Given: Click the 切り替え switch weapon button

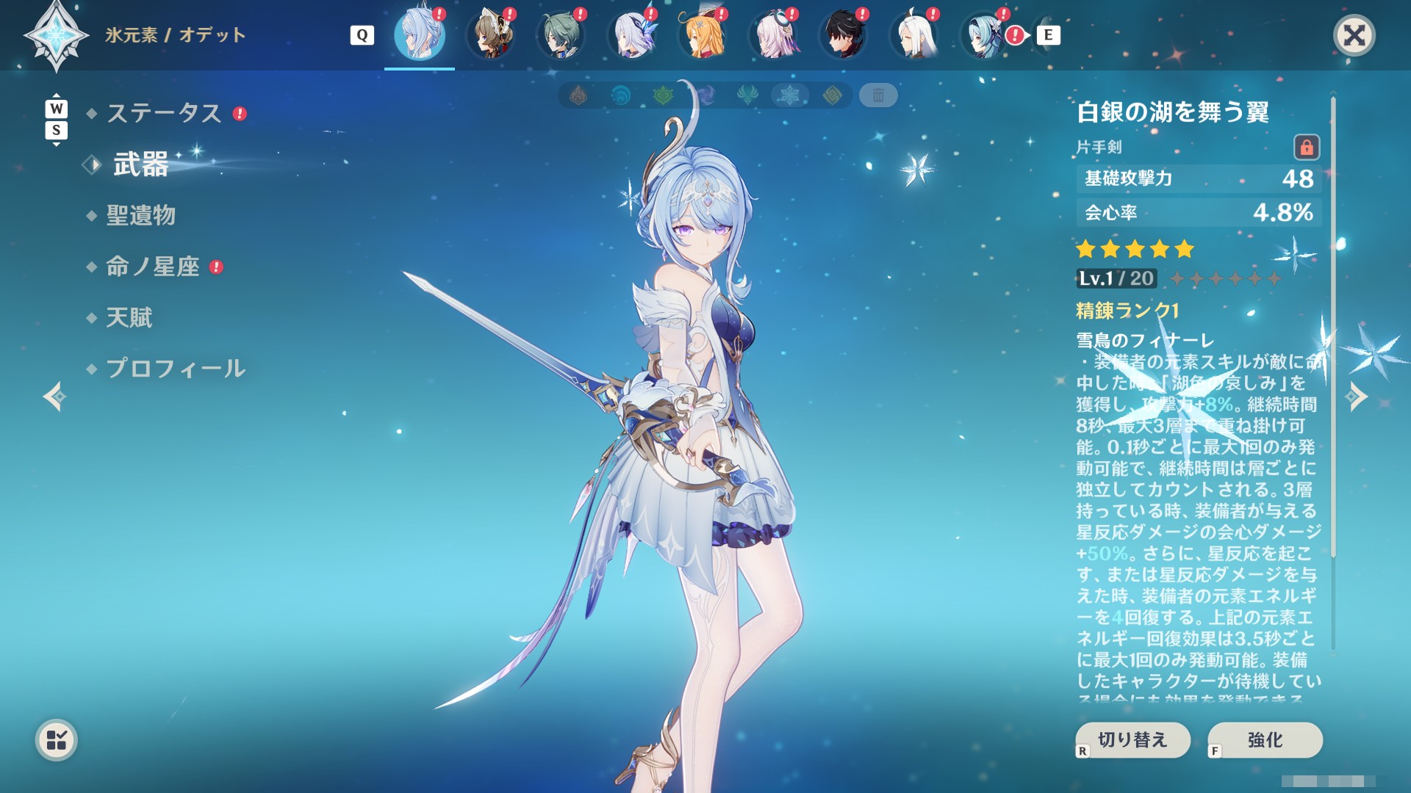Looking at the screenshot, I should pos(1133,739).
